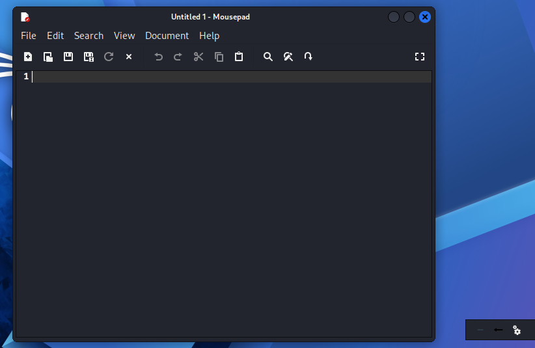Cut selection with scissors icon
The height and width of the screenshot is (348, 535).
point(199,57)
